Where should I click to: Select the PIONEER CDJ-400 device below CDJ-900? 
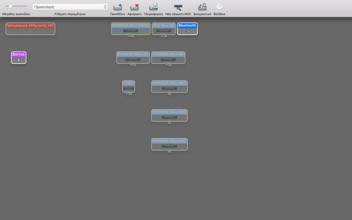pyautogui.click(x=169, y=144)
